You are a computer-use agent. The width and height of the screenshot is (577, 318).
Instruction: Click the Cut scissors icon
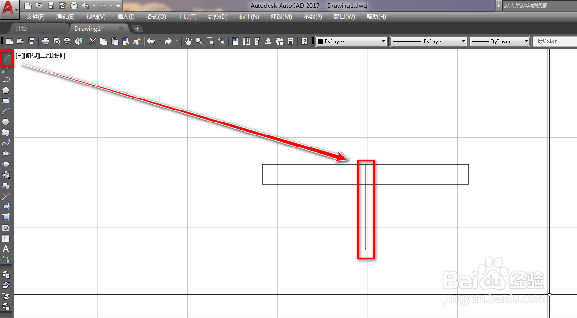coord(93,42)
